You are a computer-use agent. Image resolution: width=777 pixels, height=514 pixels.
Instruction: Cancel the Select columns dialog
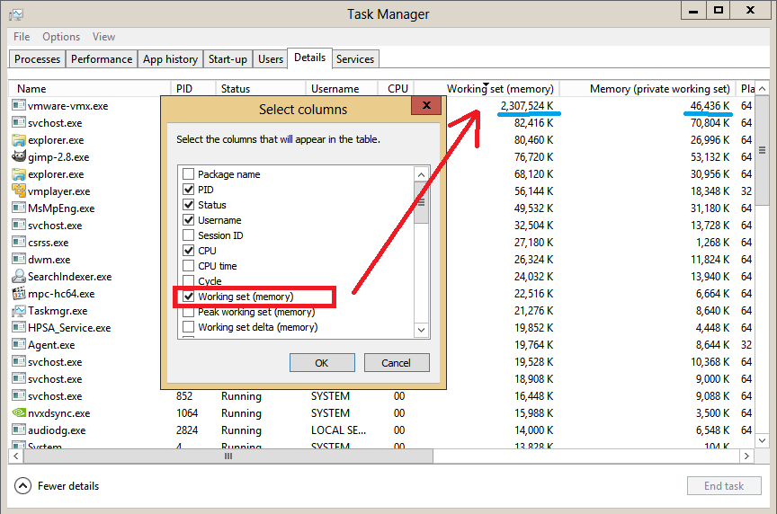[x=396, y=363]
